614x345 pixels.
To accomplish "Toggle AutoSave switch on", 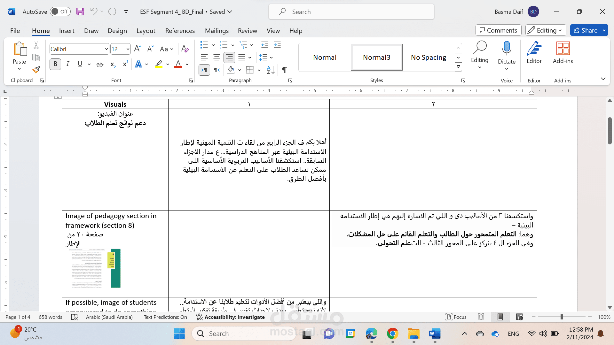I will pyautogui.click(x=60, y=11).
